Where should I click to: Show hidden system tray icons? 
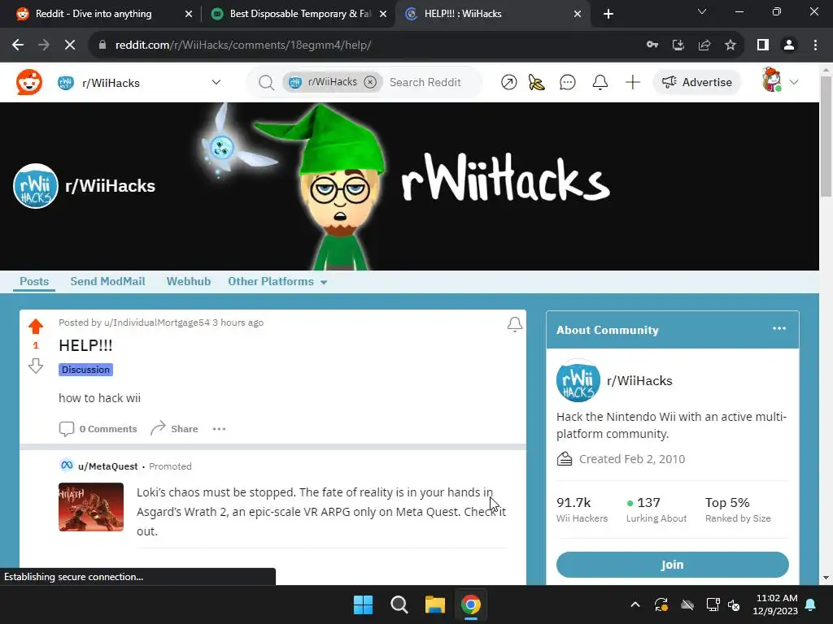click(635, 604)
